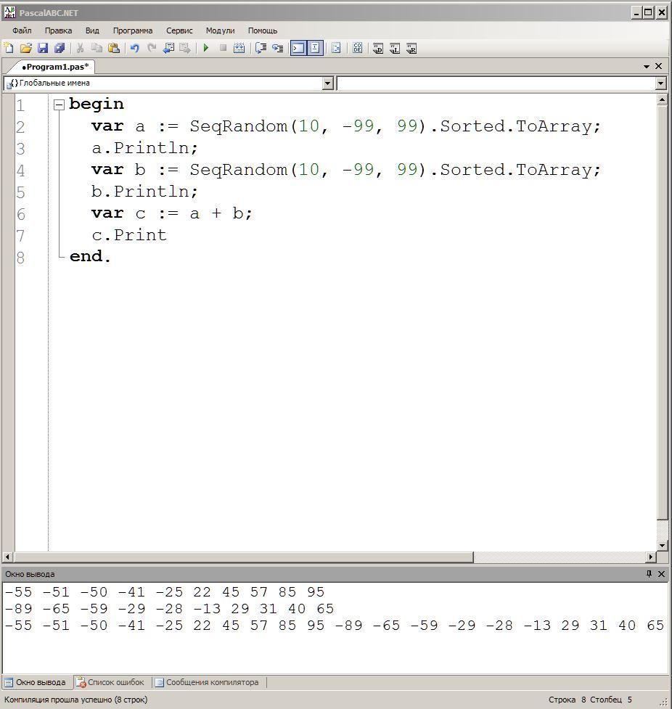Open the Файл menu
672x709 pixels.
pos(22,30)
